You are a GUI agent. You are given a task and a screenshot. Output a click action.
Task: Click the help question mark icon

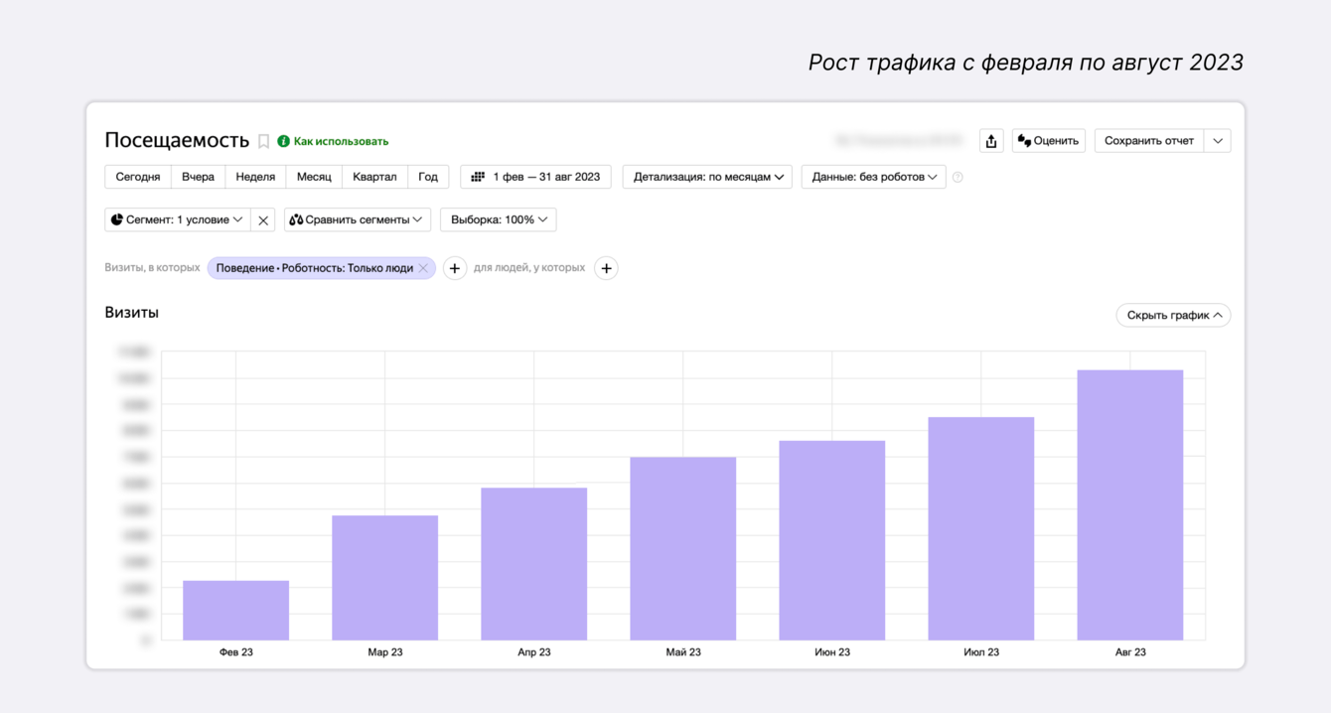(958, 178)
